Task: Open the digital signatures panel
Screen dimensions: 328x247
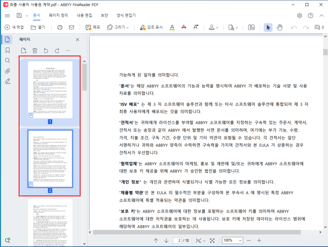Action: [x=7, y=81]
